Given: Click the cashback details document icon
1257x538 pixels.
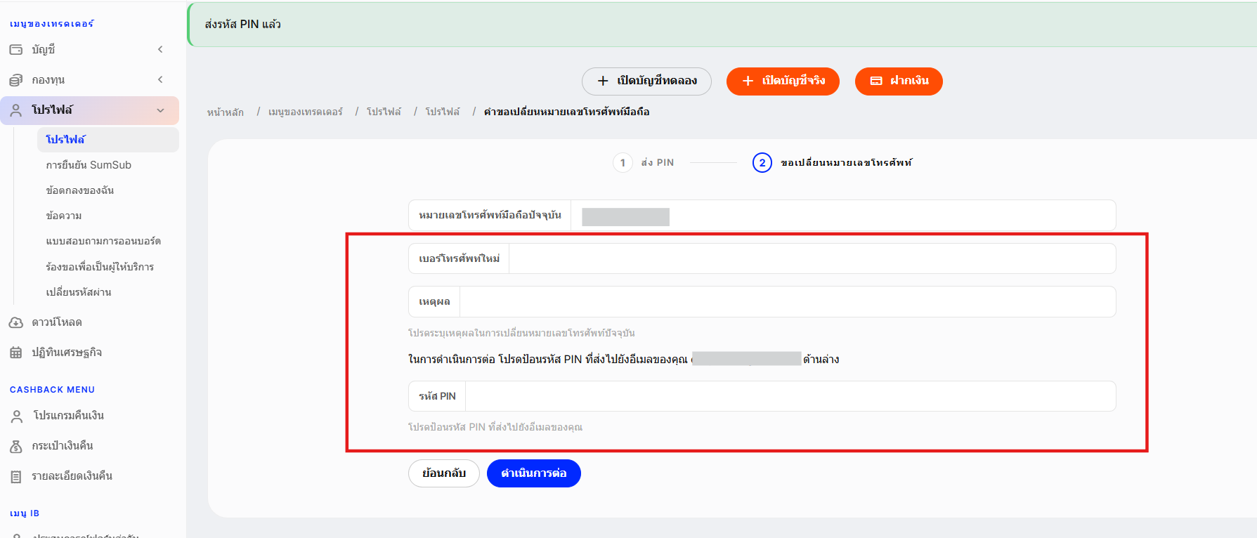Looking at the screenshot, I should click(15, 477).
